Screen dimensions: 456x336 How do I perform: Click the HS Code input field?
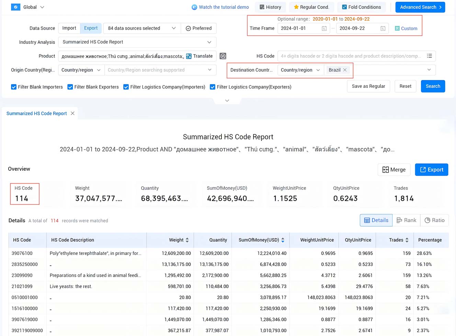tap(350, 56)
